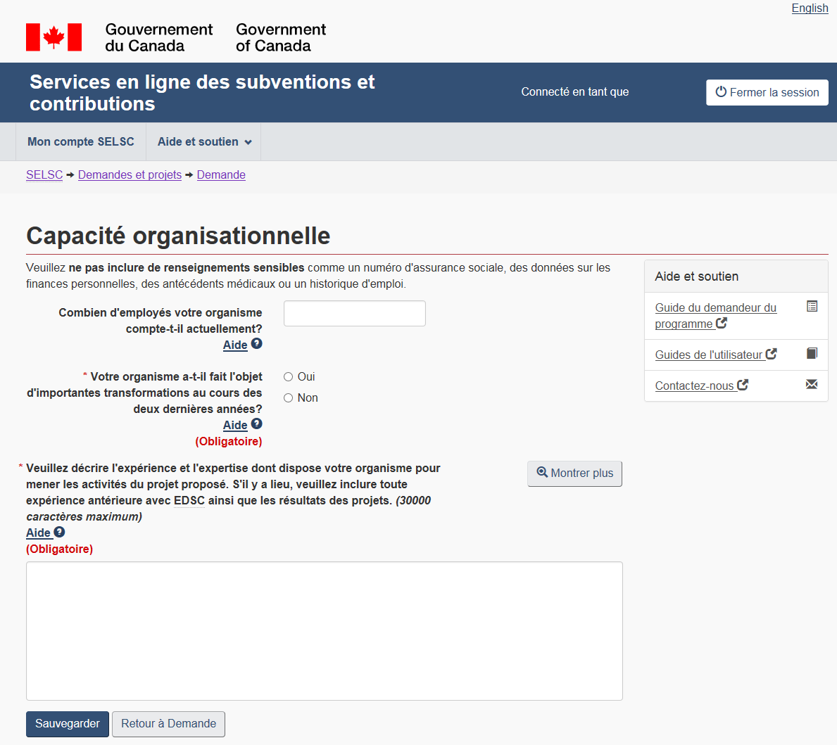Click Retour à Demande button
The height and width of the screenshot is (745, 837).
[x=168, y=724]
